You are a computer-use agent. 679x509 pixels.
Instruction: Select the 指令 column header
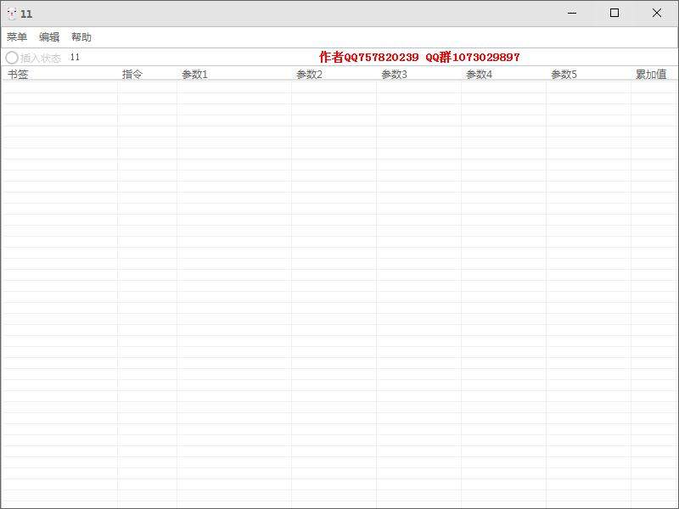point(147,75)
